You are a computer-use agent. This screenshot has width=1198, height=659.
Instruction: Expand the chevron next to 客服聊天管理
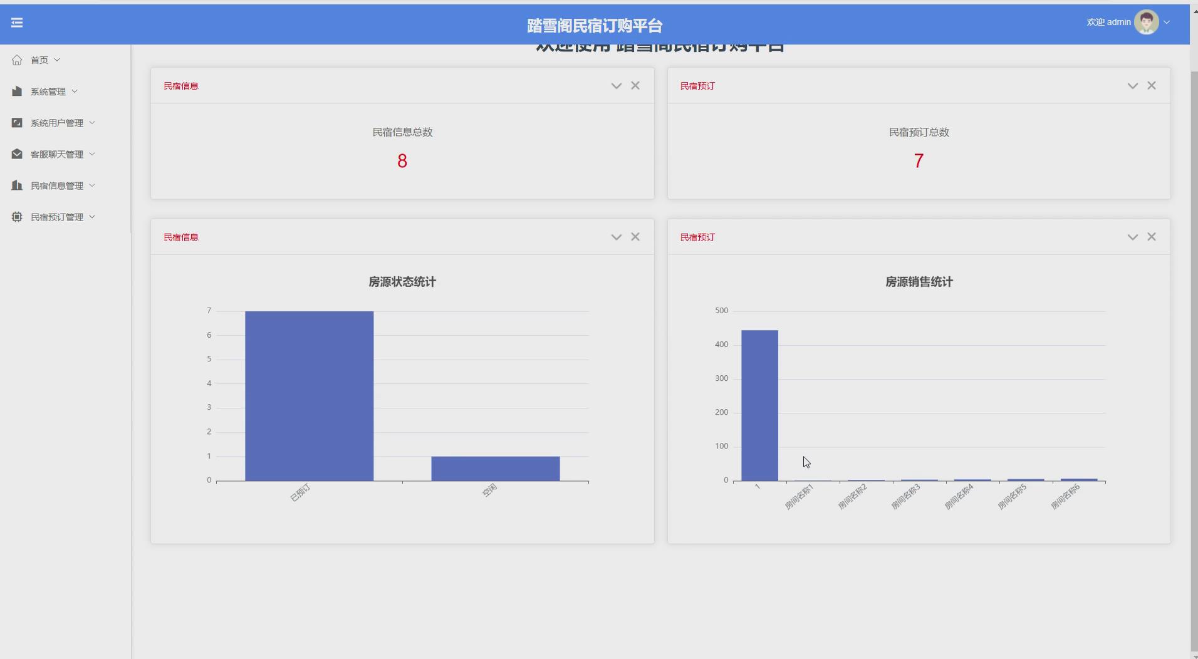click(x=92, y=154)
